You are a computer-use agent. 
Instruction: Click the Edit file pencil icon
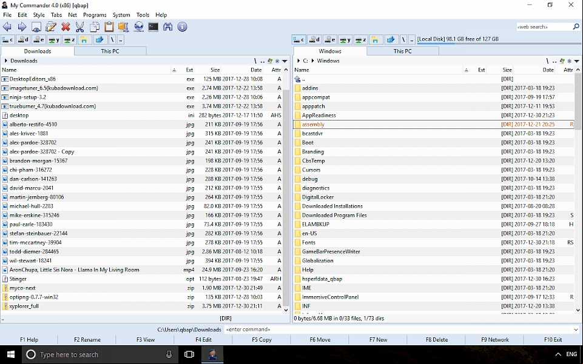51,27
